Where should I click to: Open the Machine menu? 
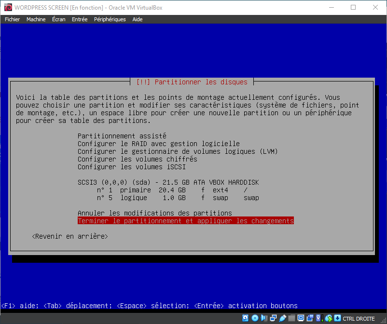tap(36, 19)
